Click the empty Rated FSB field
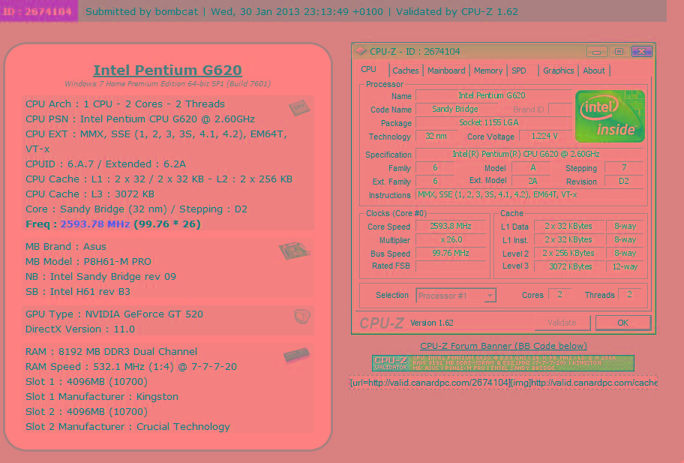 tap(451, 266)
